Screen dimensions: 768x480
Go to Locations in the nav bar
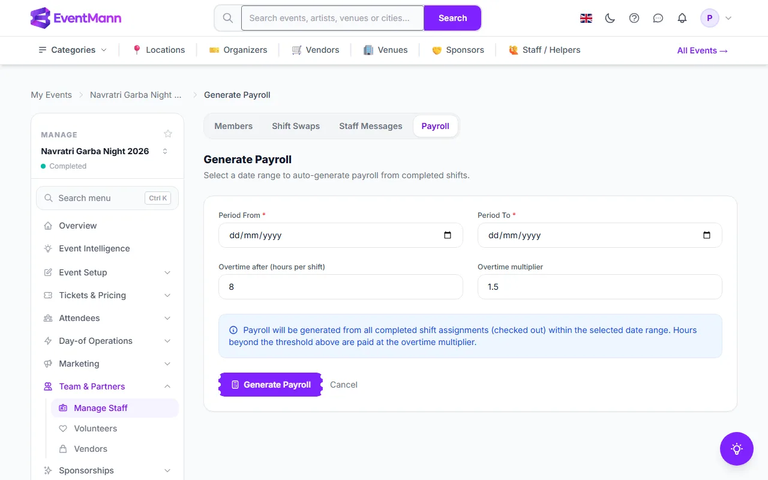tap(158, 50)
